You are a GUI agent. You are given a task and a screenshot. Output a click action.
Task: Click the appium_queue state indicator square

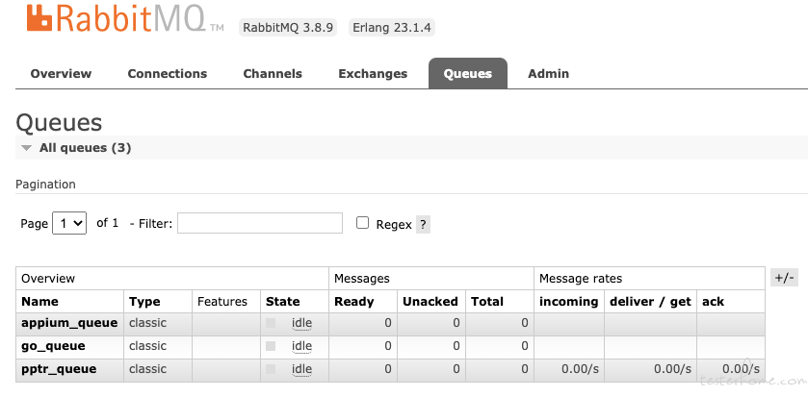(271, 323)
